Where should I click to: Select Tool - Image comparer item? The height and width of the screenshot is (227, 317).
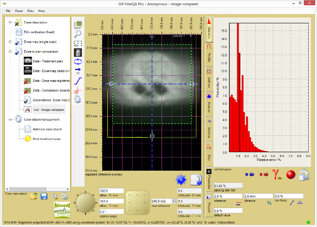tap(48, 110)
